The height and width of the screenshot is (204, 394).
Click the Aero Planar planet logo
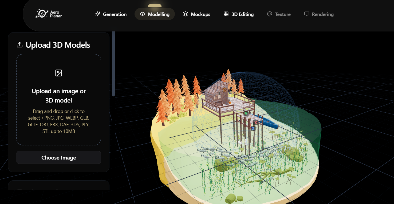(x=42, y=14)
